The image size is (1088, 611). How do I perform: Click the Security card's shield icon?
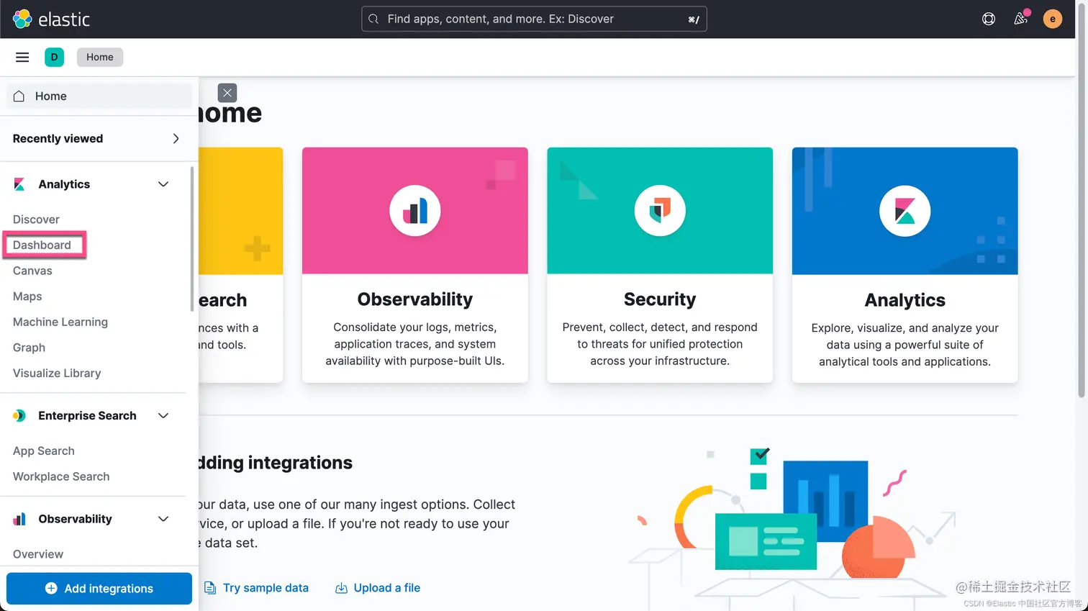[x=660, y=211]
